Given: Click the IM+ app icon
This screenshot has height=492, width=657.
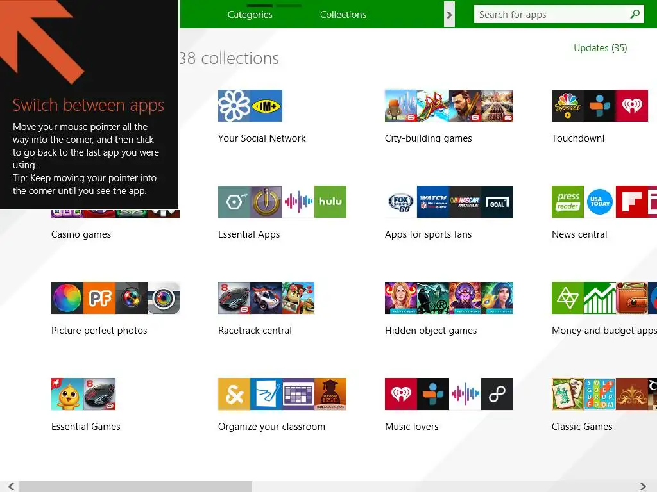Looking at the screenshot, I should pos(266,106).
